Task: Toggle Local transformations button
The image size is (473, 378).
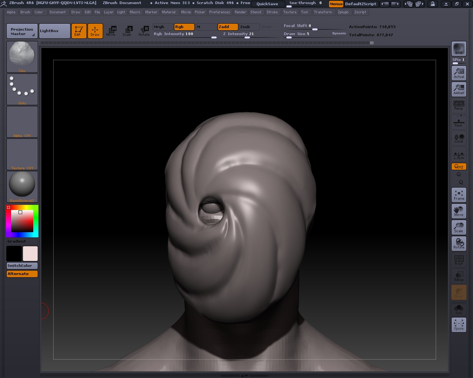Action: point(459,138)
